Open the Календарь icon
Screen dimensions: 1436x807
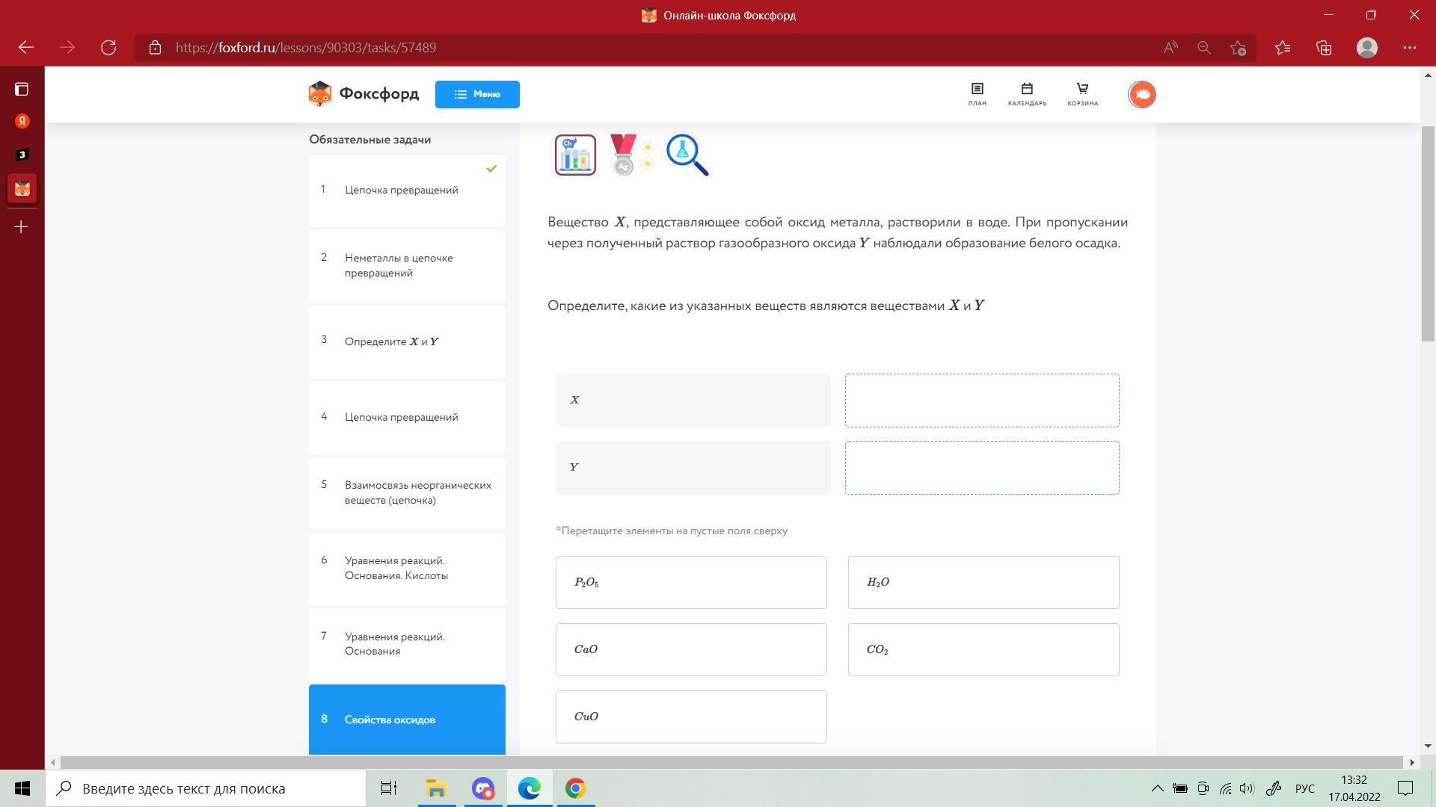(1027, 94)
